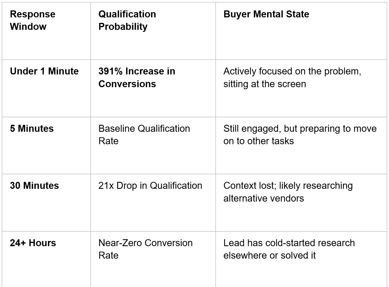Select the Under 1 Minute row label
The image size is (389, 287).
pos(44,71)
